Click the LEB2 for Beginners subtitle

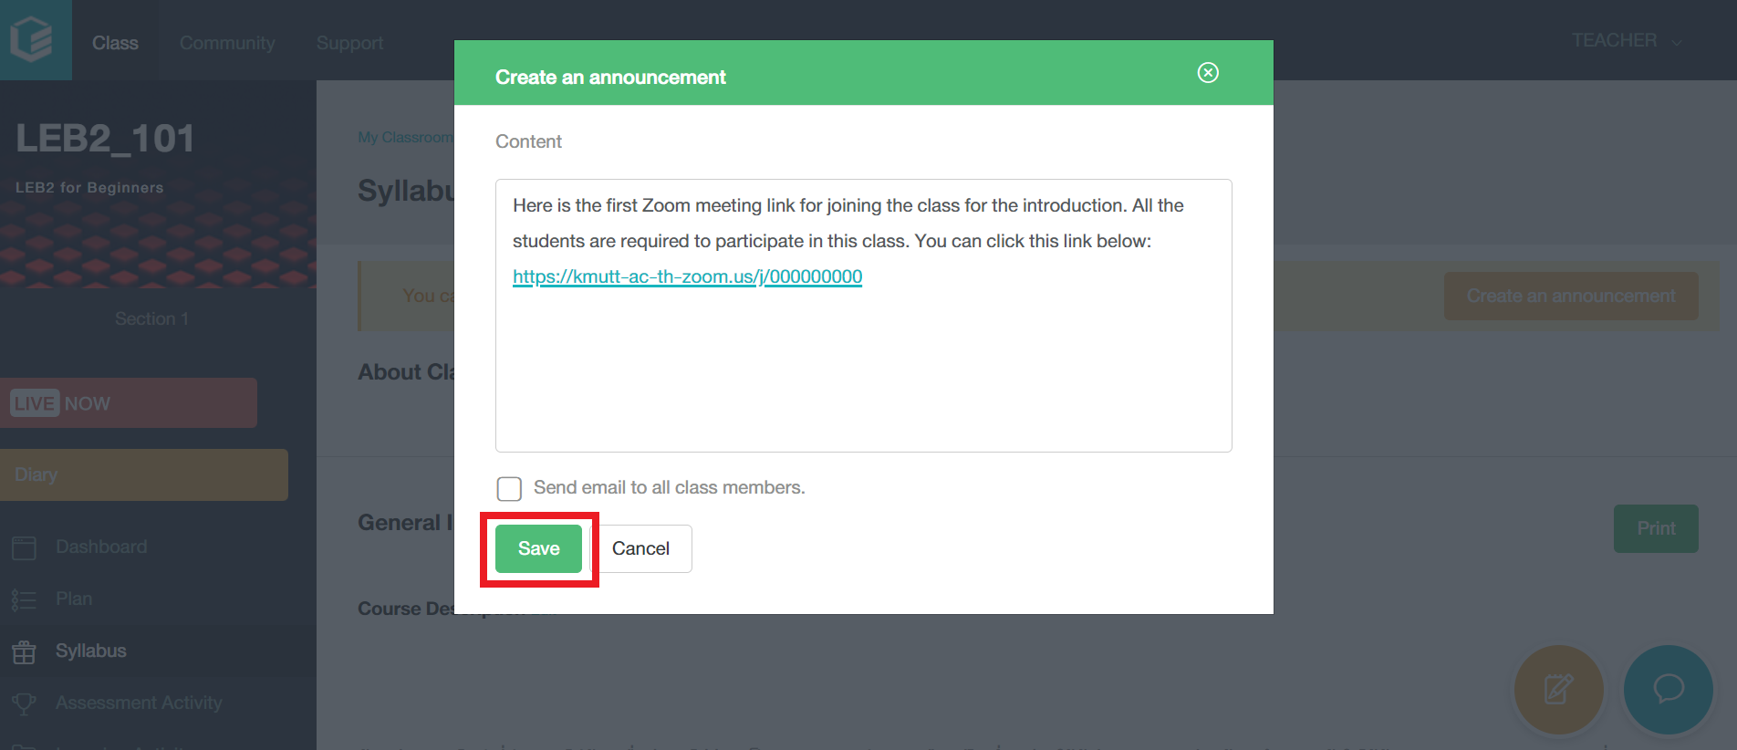89,187
